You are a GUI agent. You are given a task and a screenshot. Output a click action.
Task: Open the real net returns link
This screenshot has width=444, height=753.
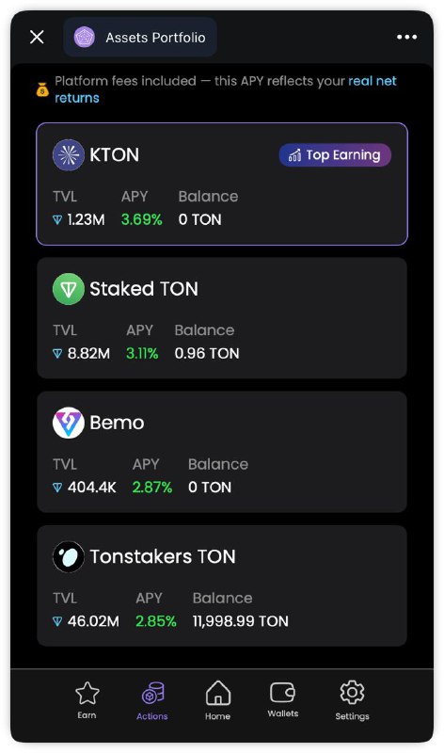point(226,89)
